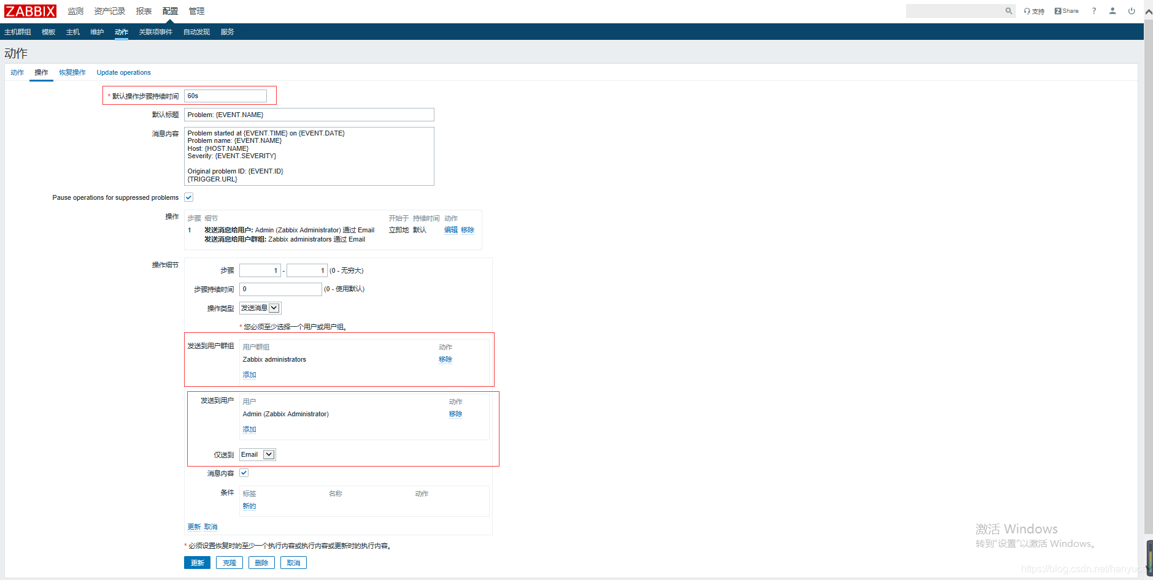This screenshot has height=580, width=1153.
Task: Go to 主机群组 submenu
Action: (x=18, y=32)
